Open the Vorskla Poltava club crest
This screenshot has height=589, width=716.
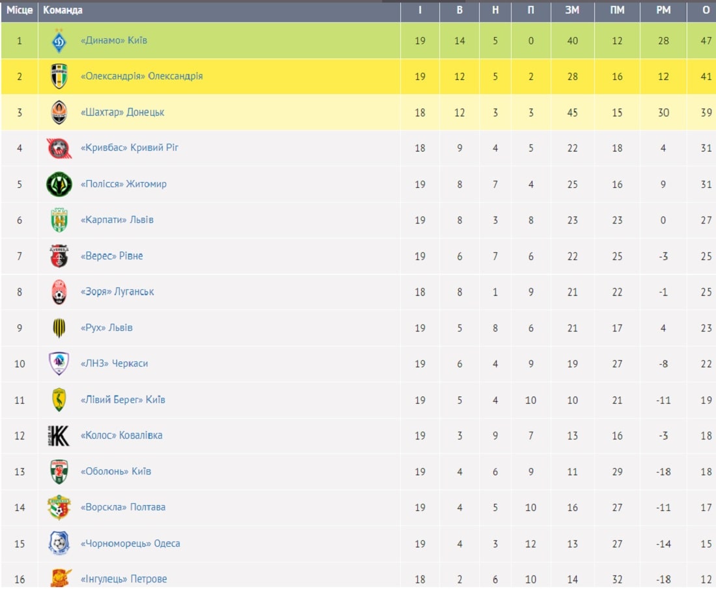(59, 507)
